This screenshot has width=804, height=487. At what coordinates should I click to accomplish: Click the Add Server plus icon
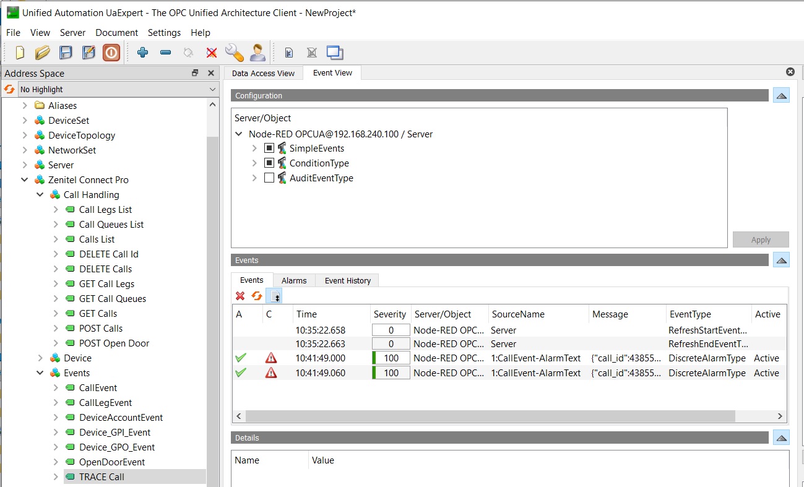click(143, 53)
